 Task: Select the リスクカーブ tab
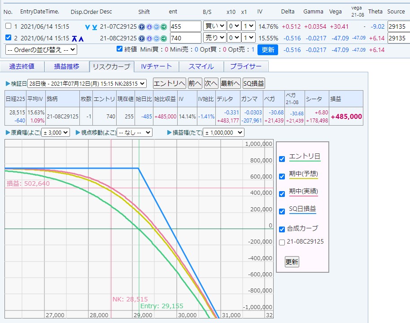tap(112, 67)
